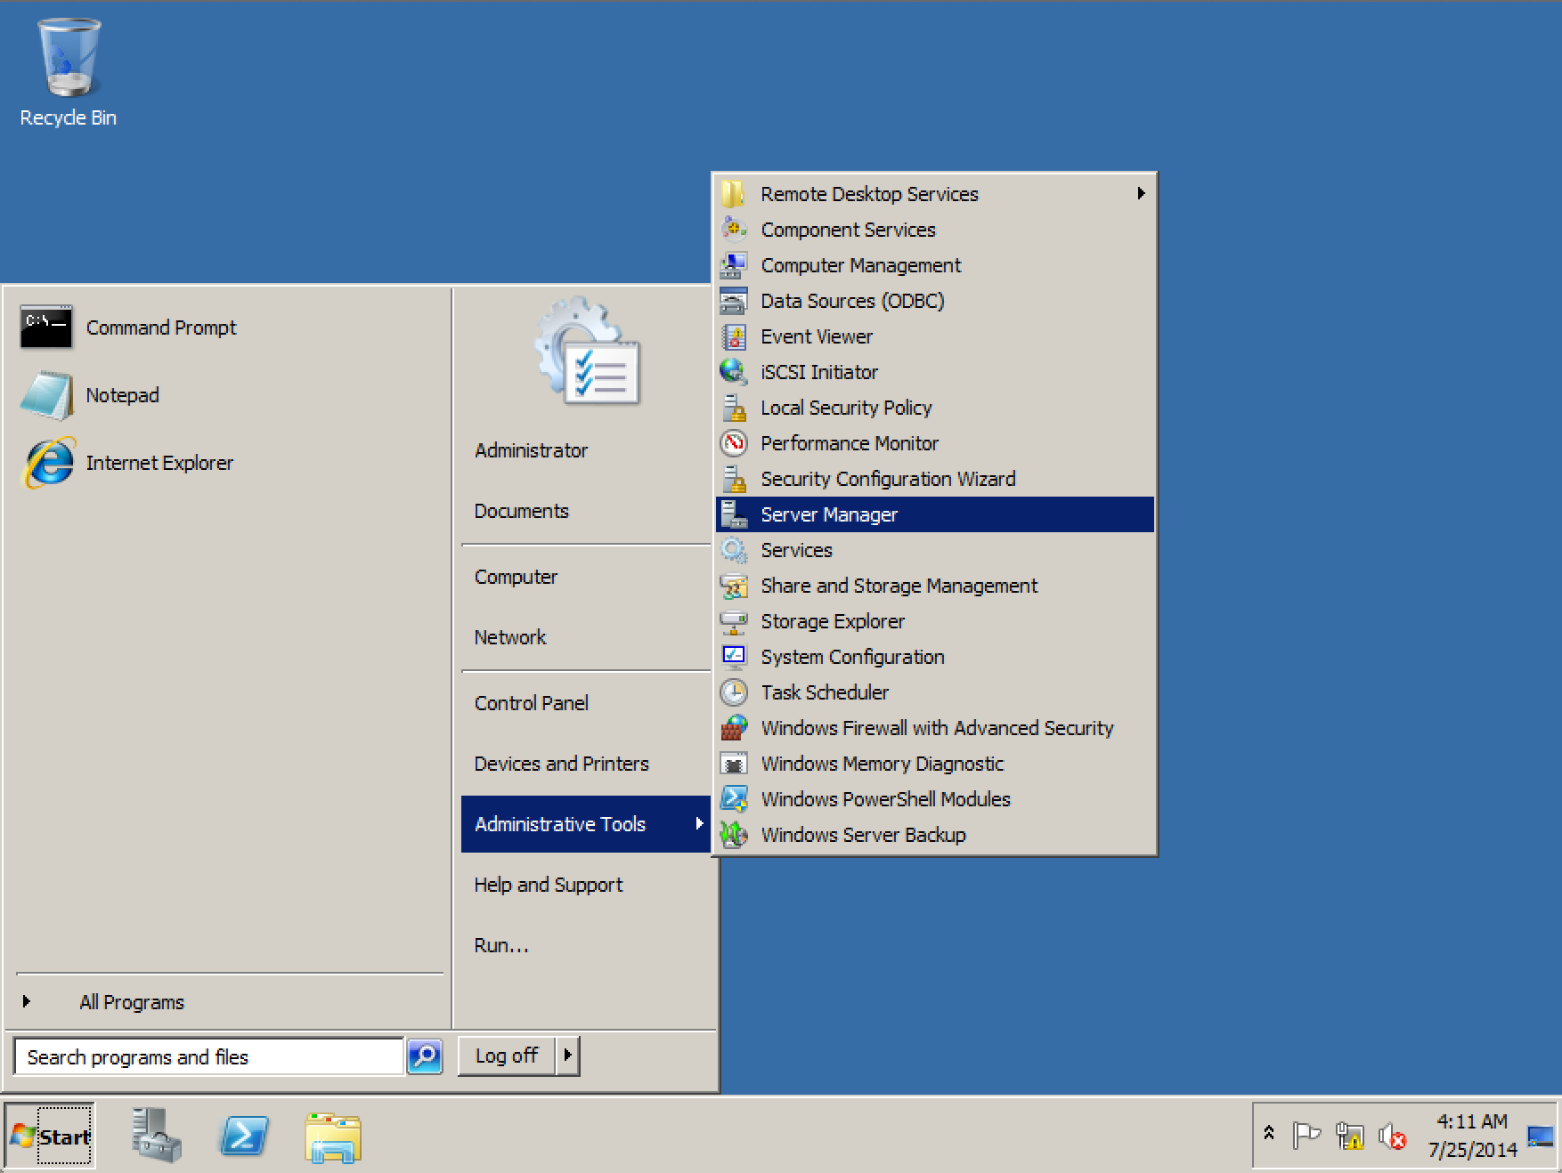Launch Internet Explorer from Start menu

(x=127, y=463)
